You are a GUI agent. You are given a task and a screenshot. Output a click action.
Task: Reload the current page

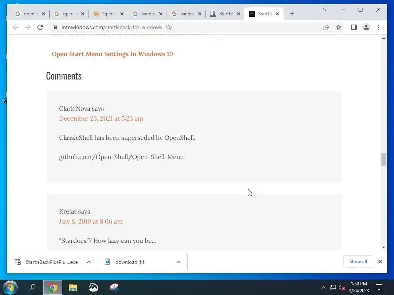pyautogui.click(x=40, y=27)
